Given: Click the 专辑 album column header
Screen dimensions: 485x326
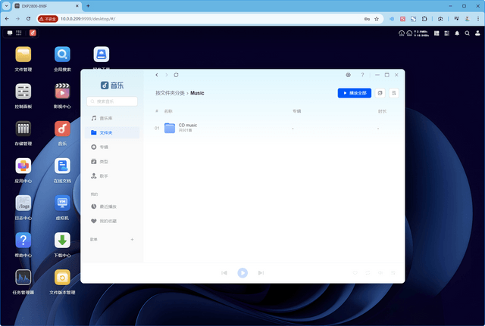Looking at the screenshot, I should click(297, 111).
